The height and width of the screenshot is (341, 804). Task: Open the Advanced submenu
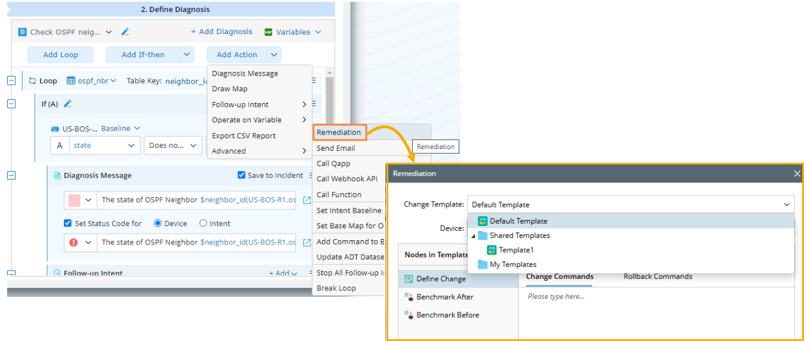(x=259, y=151)
